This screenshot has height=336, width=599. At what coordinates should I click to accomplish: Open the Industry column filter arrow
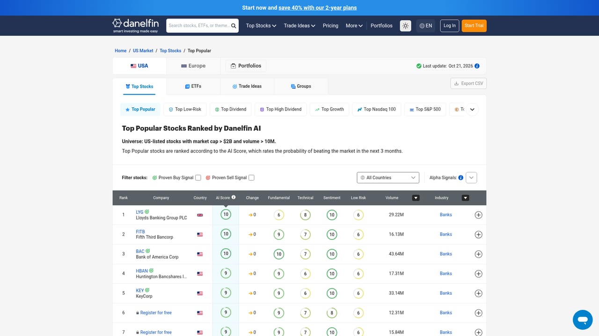[x=465, y=198]
